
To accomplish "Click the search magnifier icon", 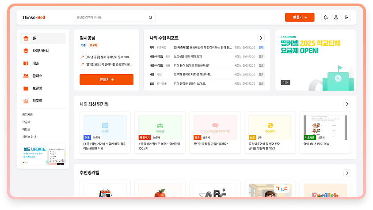I will click(x=150, y=17).
